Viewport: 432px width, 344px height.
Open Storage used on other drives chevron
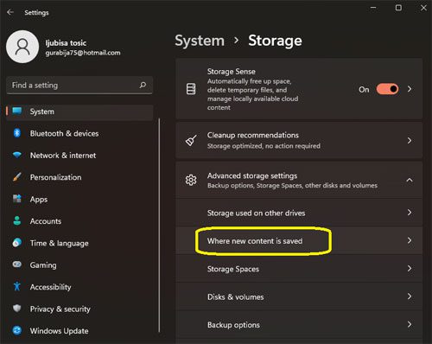tap(410, 213)
